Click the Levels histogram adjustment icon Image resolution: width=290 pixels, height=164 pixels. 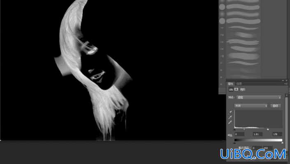point(231,89)
